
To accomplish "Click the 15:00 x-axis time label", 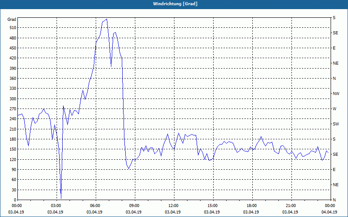I will [212, 206].
